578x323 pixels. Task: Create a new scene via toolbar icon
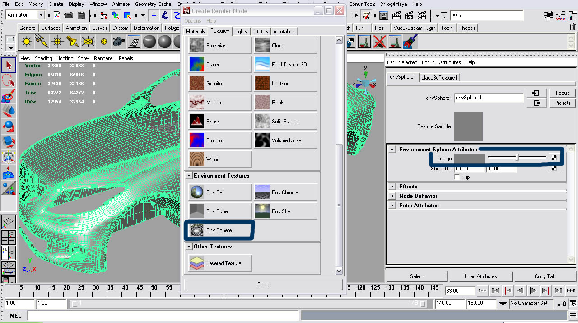point(57,15)
